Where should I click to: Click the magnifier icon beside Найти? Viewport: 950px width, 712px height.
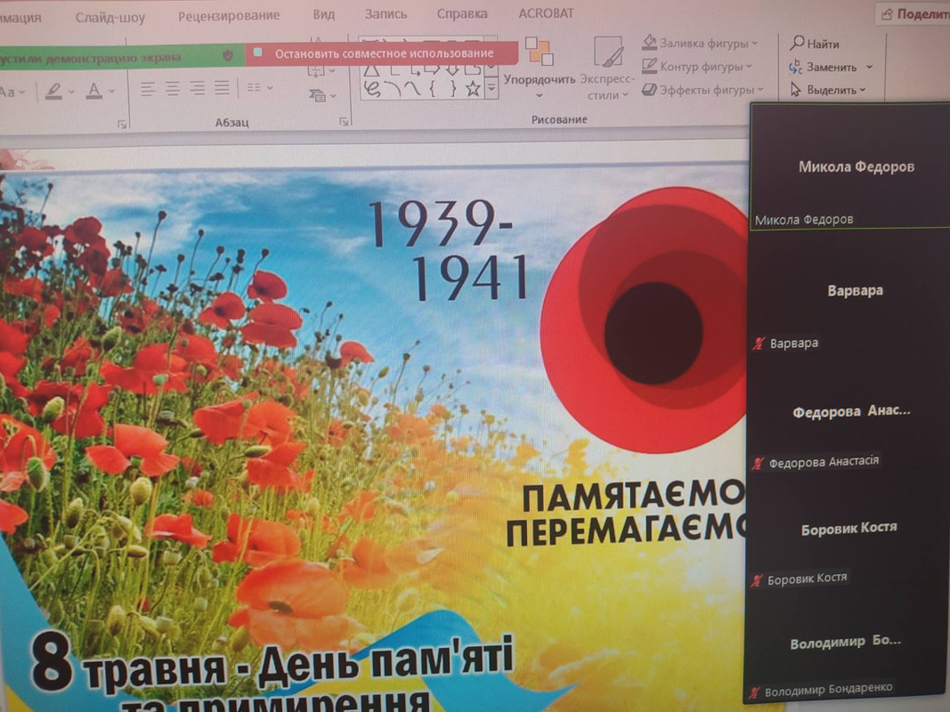(x=797, y=43)
